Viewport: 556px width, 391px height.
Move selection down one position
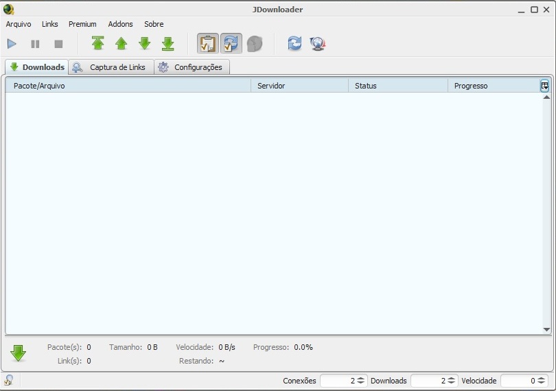tap(145, 44)
